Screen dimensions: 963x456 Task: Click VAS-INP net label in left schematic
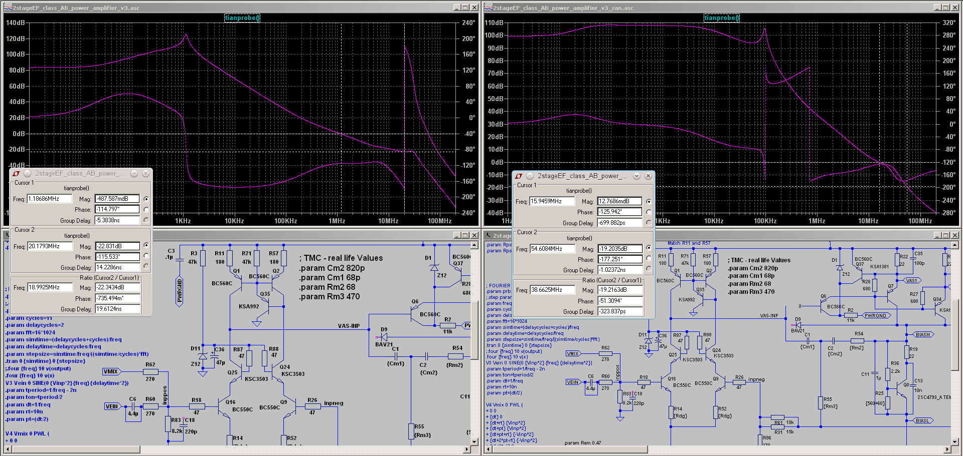point(349,326)
